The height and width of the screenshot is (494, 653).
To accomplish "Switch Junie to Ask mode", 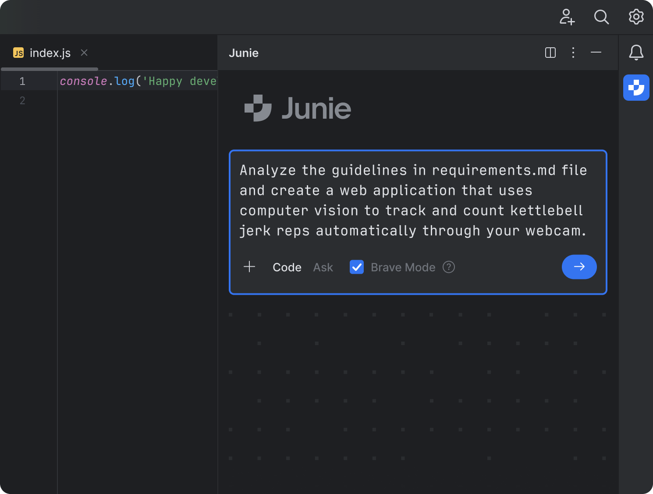I will pos(323,267).
